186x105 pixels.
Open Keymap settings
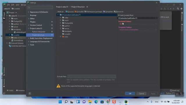33,15
